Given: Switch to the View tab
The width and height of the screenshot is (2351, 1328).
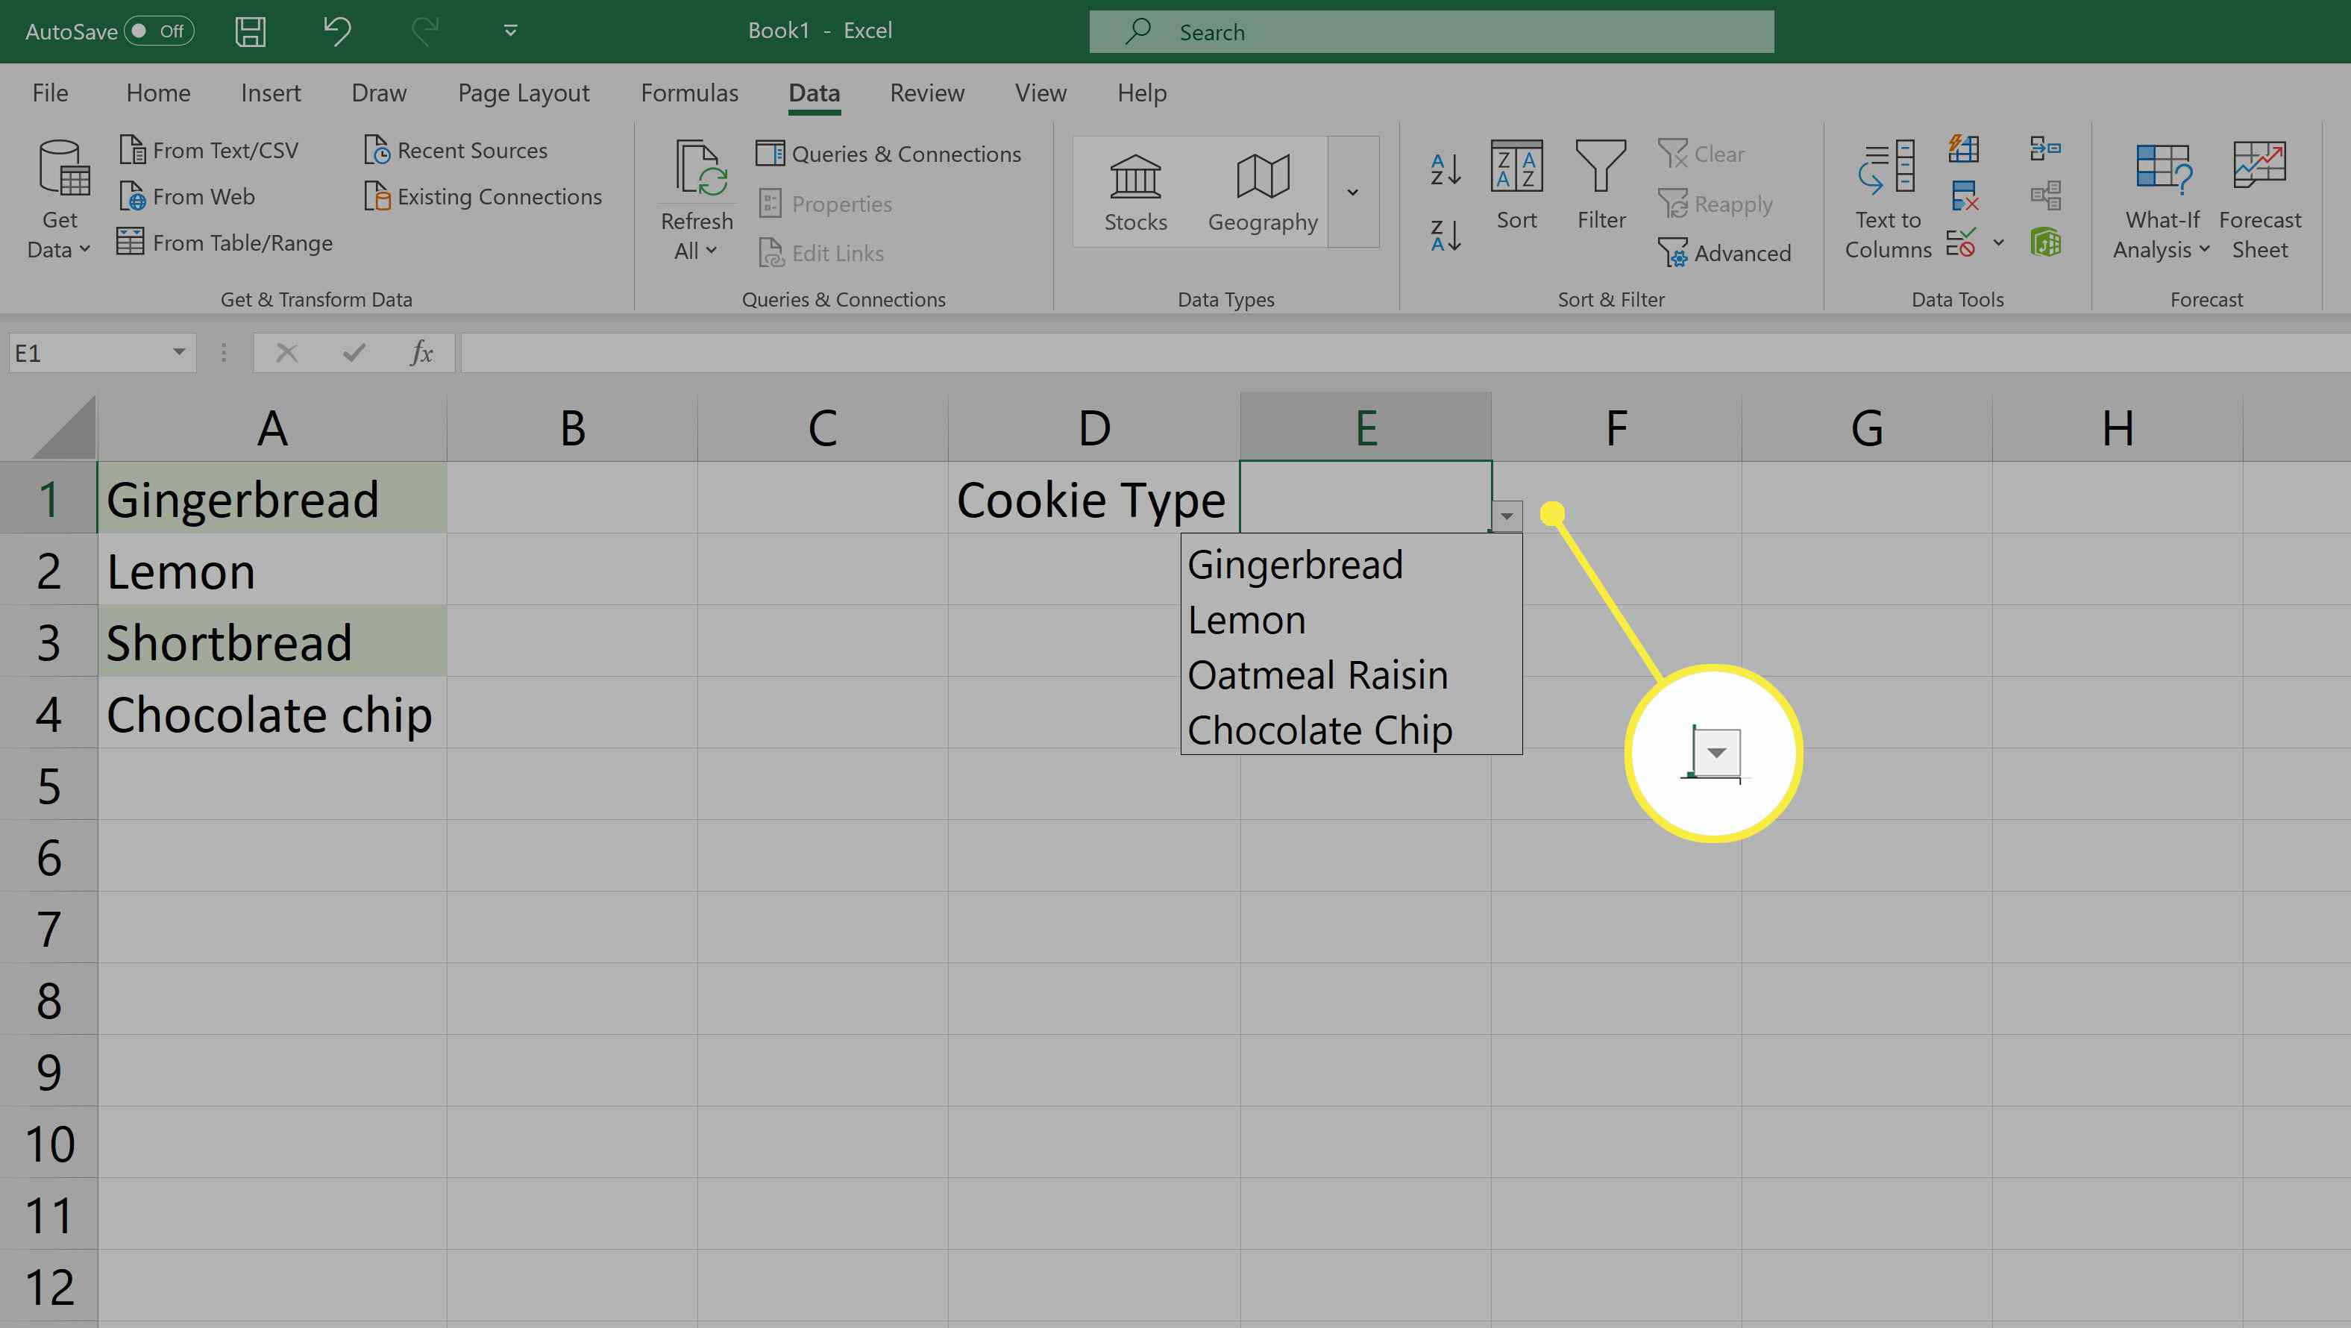Looking at the screenshot, I should click(x=1040, y=93).
